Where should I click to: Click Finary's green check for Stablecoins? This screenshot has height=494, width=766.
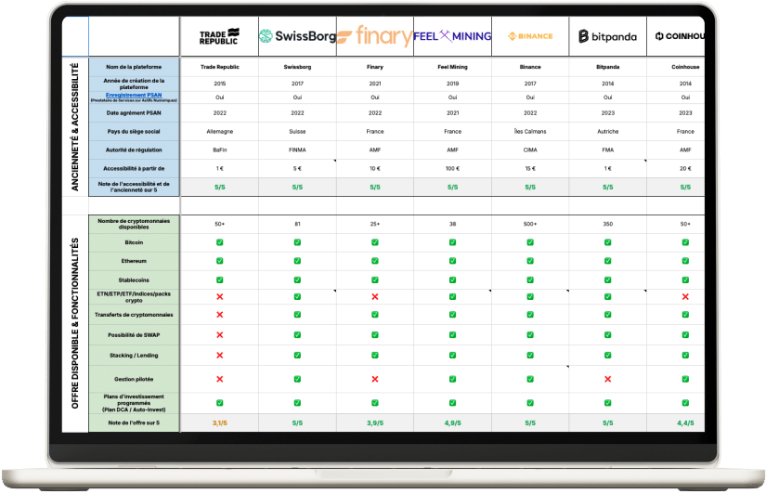[x=375, y=280]
